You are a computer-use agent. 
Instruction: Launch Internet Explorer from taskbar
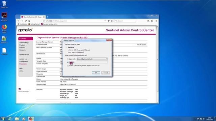[x=10, y=119]
